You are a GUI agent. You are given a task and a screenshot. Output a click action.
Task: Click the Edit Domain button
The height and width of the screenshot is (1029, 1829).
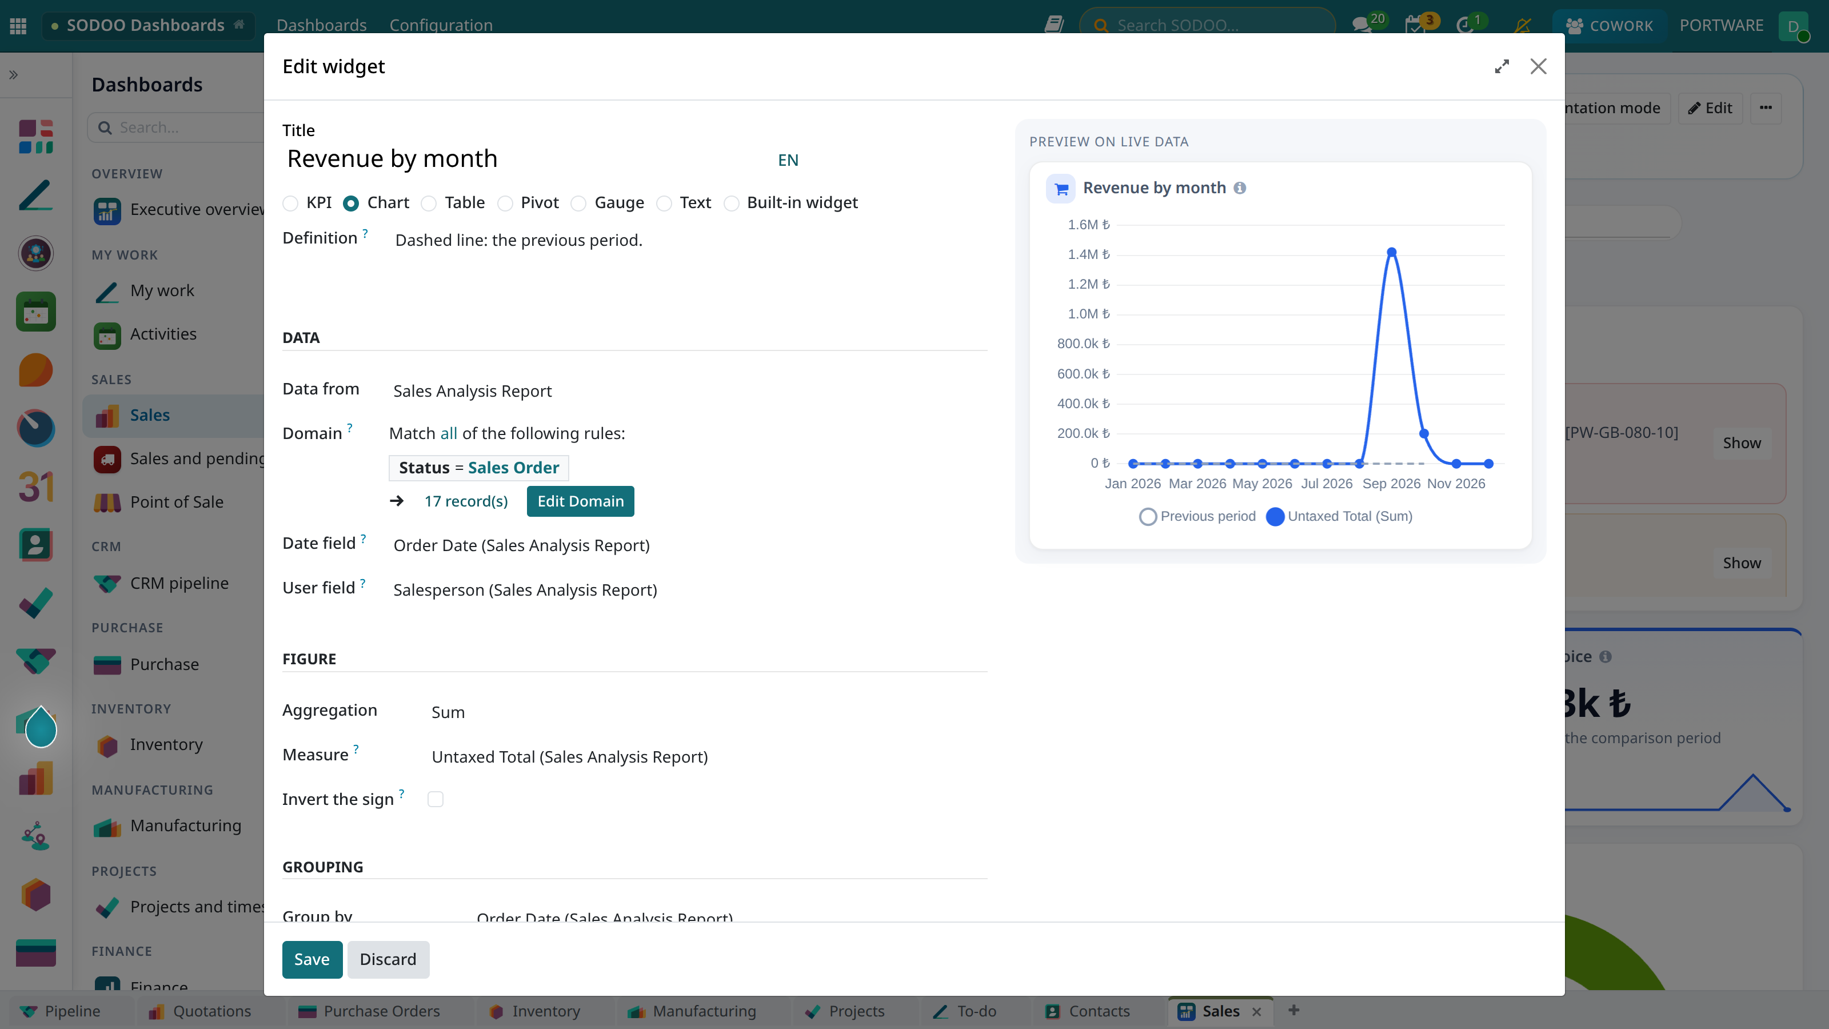(580, 501)
